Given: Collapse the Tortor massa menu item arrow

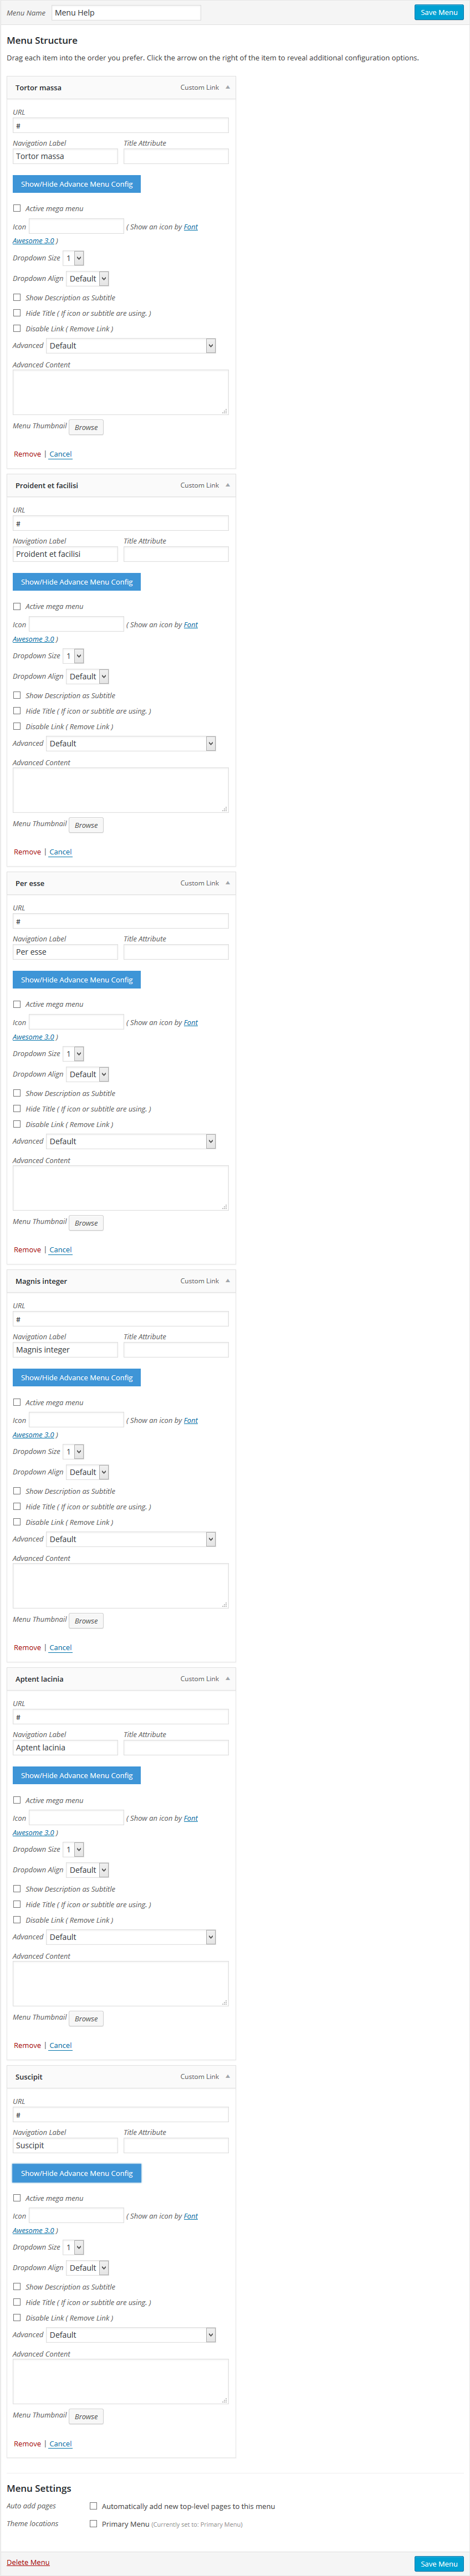Looking at the screenshot, I should pyautogui.click(x=228, y=88).
